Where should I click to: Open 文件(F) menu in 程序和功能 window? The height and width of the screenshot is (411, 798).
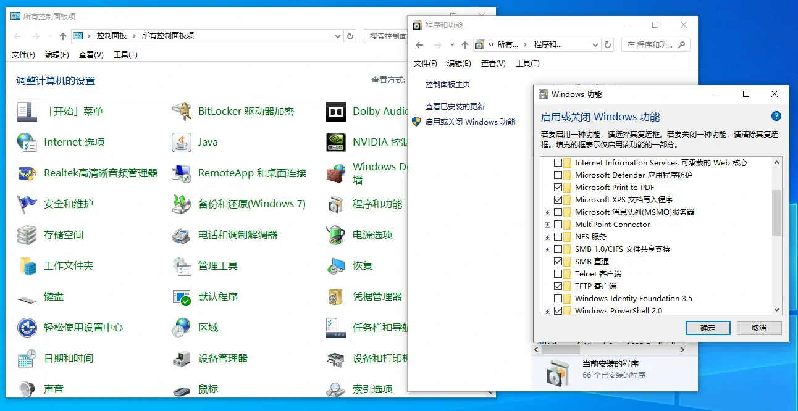click(x=426, y=64)
